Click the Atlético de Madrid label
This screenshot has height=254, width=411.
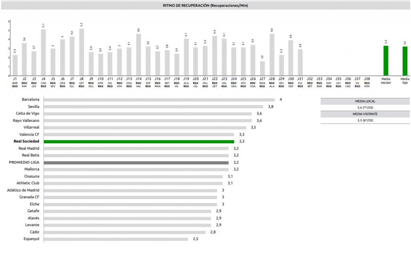(23, 190)
